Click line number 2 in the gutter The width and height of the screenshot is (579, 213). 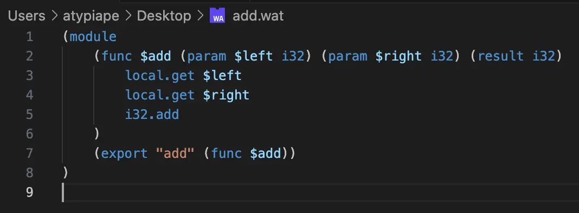[29, 56]
